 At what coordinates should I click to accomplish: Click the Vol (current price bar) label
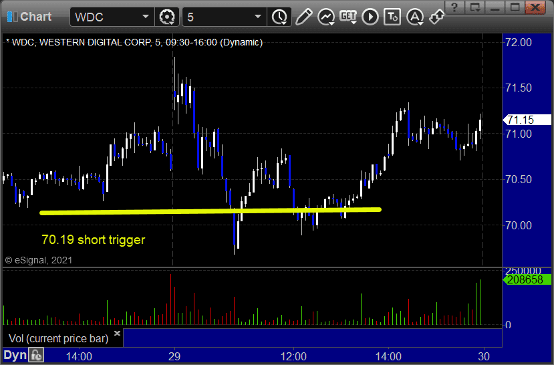[58, 338]
